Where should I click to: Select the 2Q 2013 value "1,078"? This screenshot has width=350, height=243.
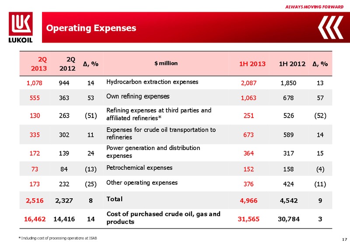coord(35,83)
